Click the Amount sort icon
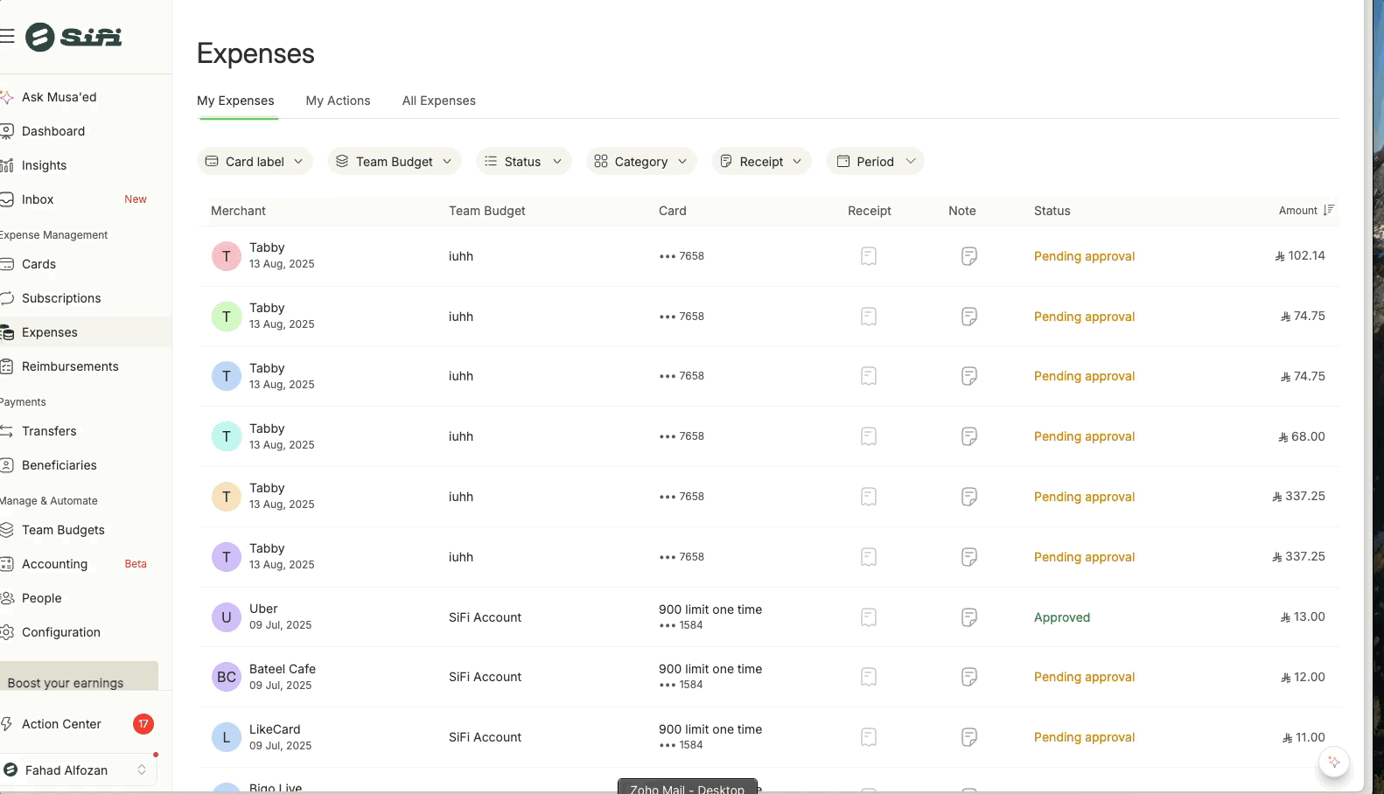Viewport: 1384px width, 794px height. click(1328, 210)
